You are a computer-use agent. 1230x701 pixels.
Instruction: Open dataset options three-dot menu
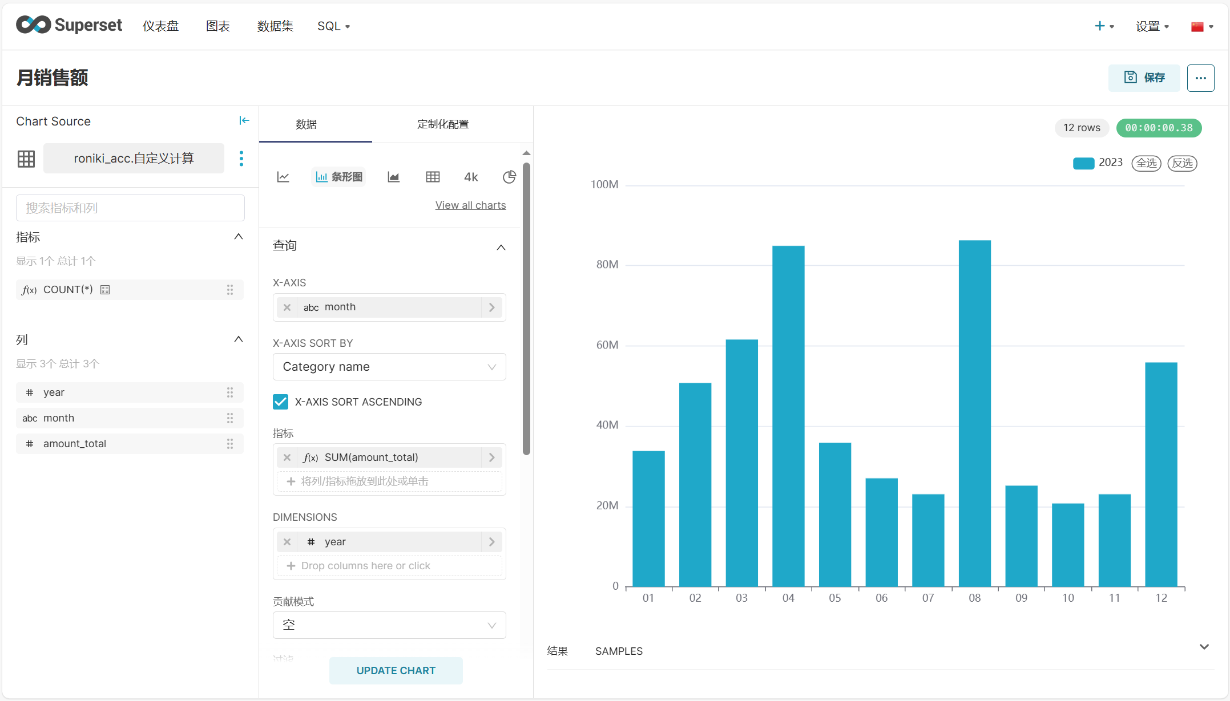pyautogui.click(x=241, y=159)
